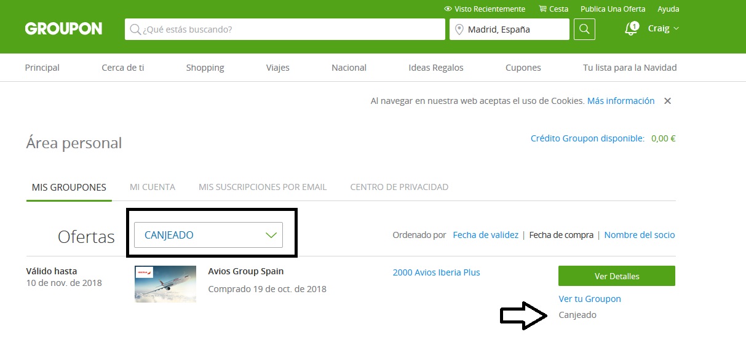Open MIS SUSCRIPCIONES POR EMAIL tab

(x=263, y=187)
